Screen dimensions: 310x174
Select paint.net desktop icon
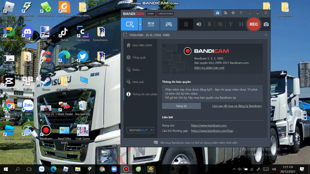tap(46, 34)
